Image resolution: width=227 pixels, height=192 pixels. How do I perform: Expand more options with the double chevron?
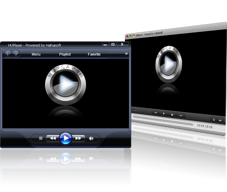coord(126,54)
